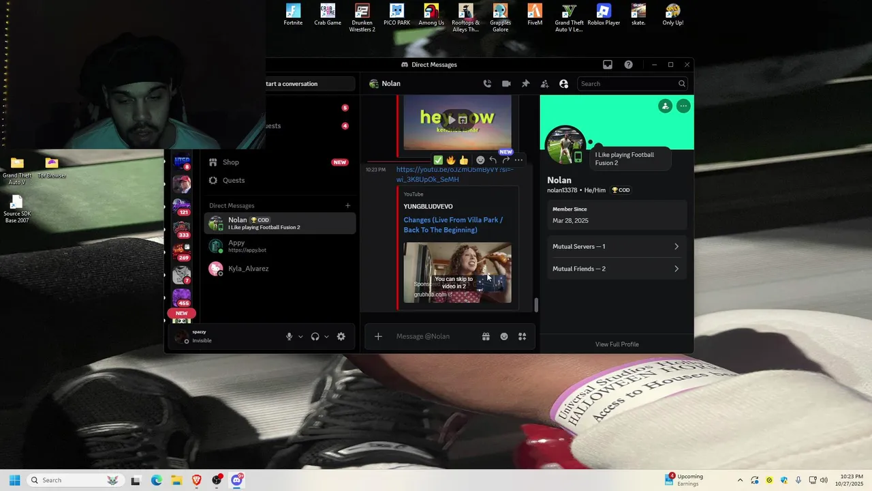The width and height of the screenshot is (872, 491).
Task: Open Shop in Discord sidebar
Action: [279, 162]
